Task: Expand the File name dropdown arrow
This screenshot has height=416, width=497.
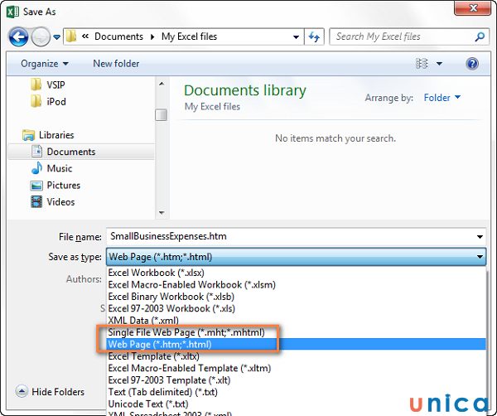Action: pos(480,237)
